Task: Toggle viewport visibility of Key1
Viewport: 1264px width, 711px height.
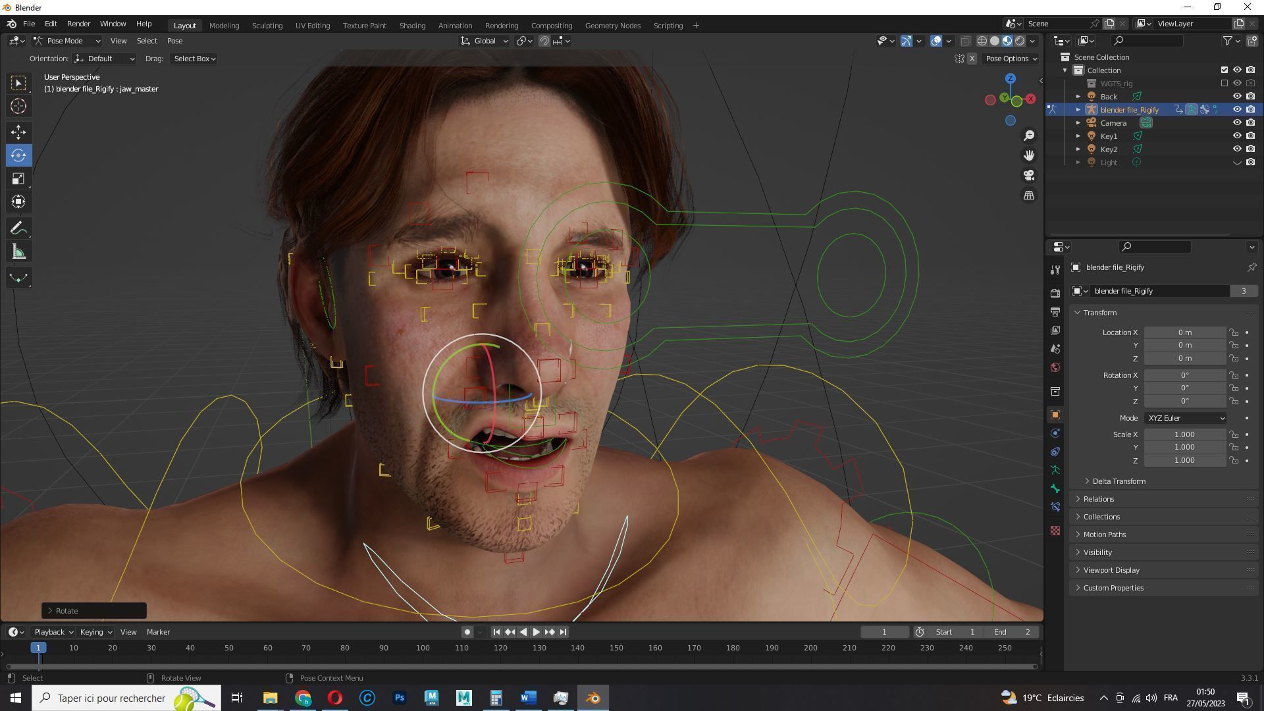Action: 1238,136
